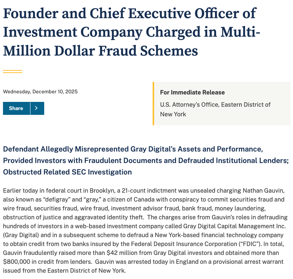This screenshot has width=293, height=279.
Task: Click the blue Share button
Action: click(x=16, y=108)
